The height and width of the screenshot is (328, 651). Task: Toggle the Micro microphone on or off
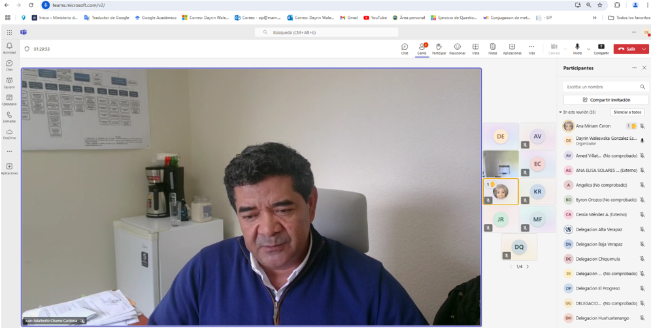577,48
